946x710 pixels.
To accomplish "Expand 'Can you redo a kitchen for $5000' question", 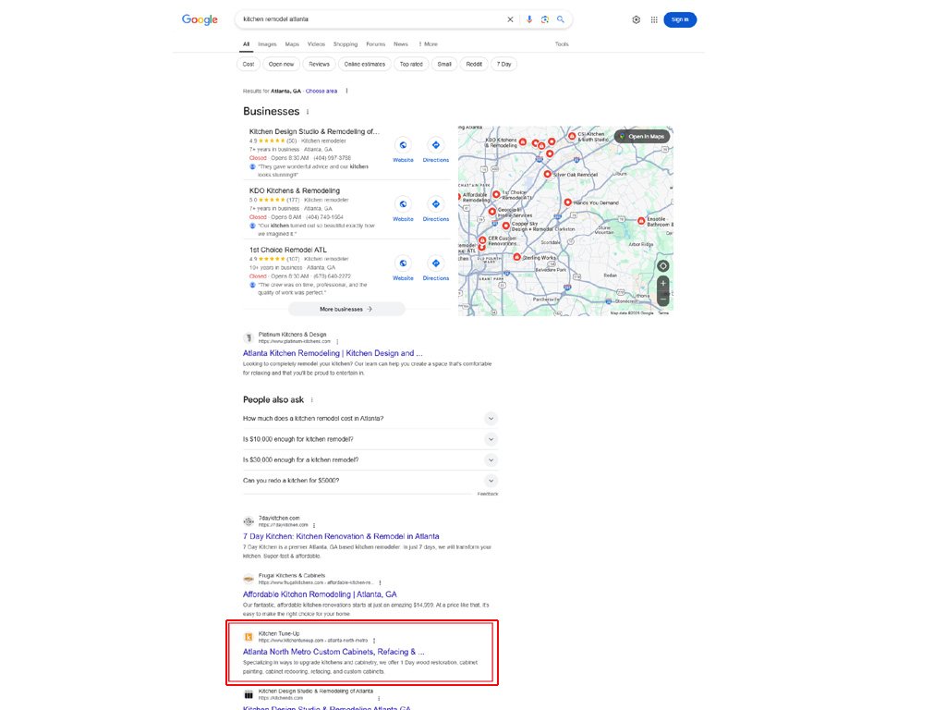I will pyautogui.click(x=491, y=481).
